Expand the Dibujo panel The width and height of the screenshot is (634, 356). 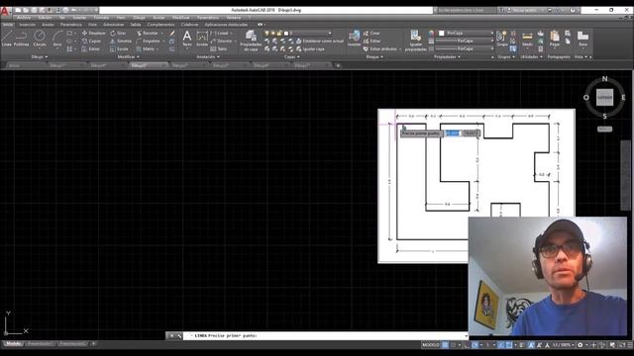click(x=40, y=57)
